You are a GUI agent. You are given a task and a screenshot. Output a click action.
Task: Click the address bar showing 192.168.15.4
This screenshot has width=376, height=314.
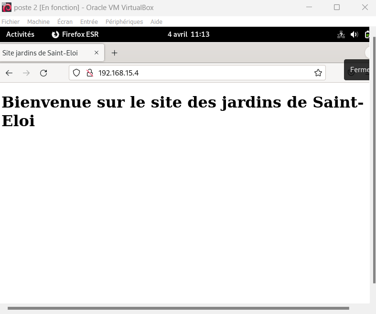pyautogui.click(x=201, y=73)
